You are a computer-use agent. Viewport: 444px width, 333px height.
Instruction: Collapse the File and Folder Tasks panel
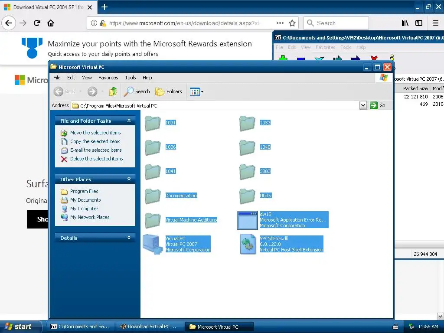[129, 121]
